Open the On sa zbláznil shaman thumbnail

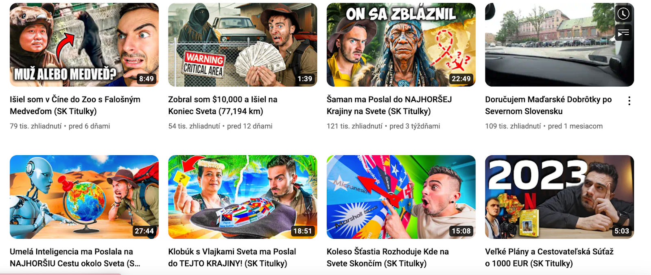coord(401,45)
